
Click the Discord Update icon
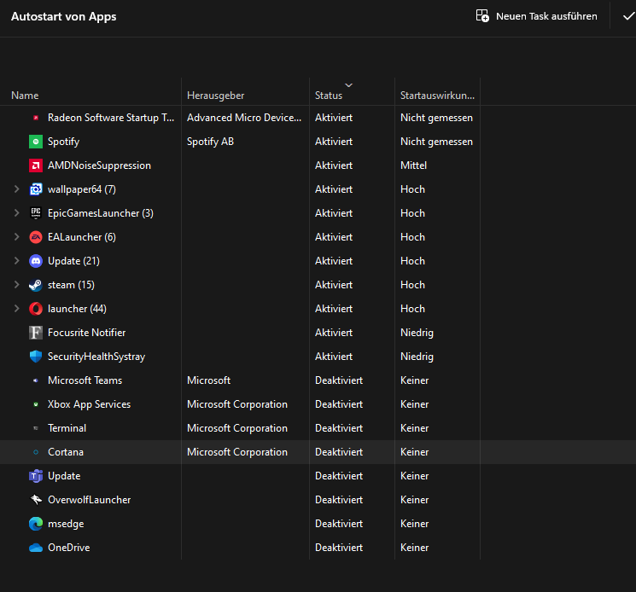(x=36, y=261)
